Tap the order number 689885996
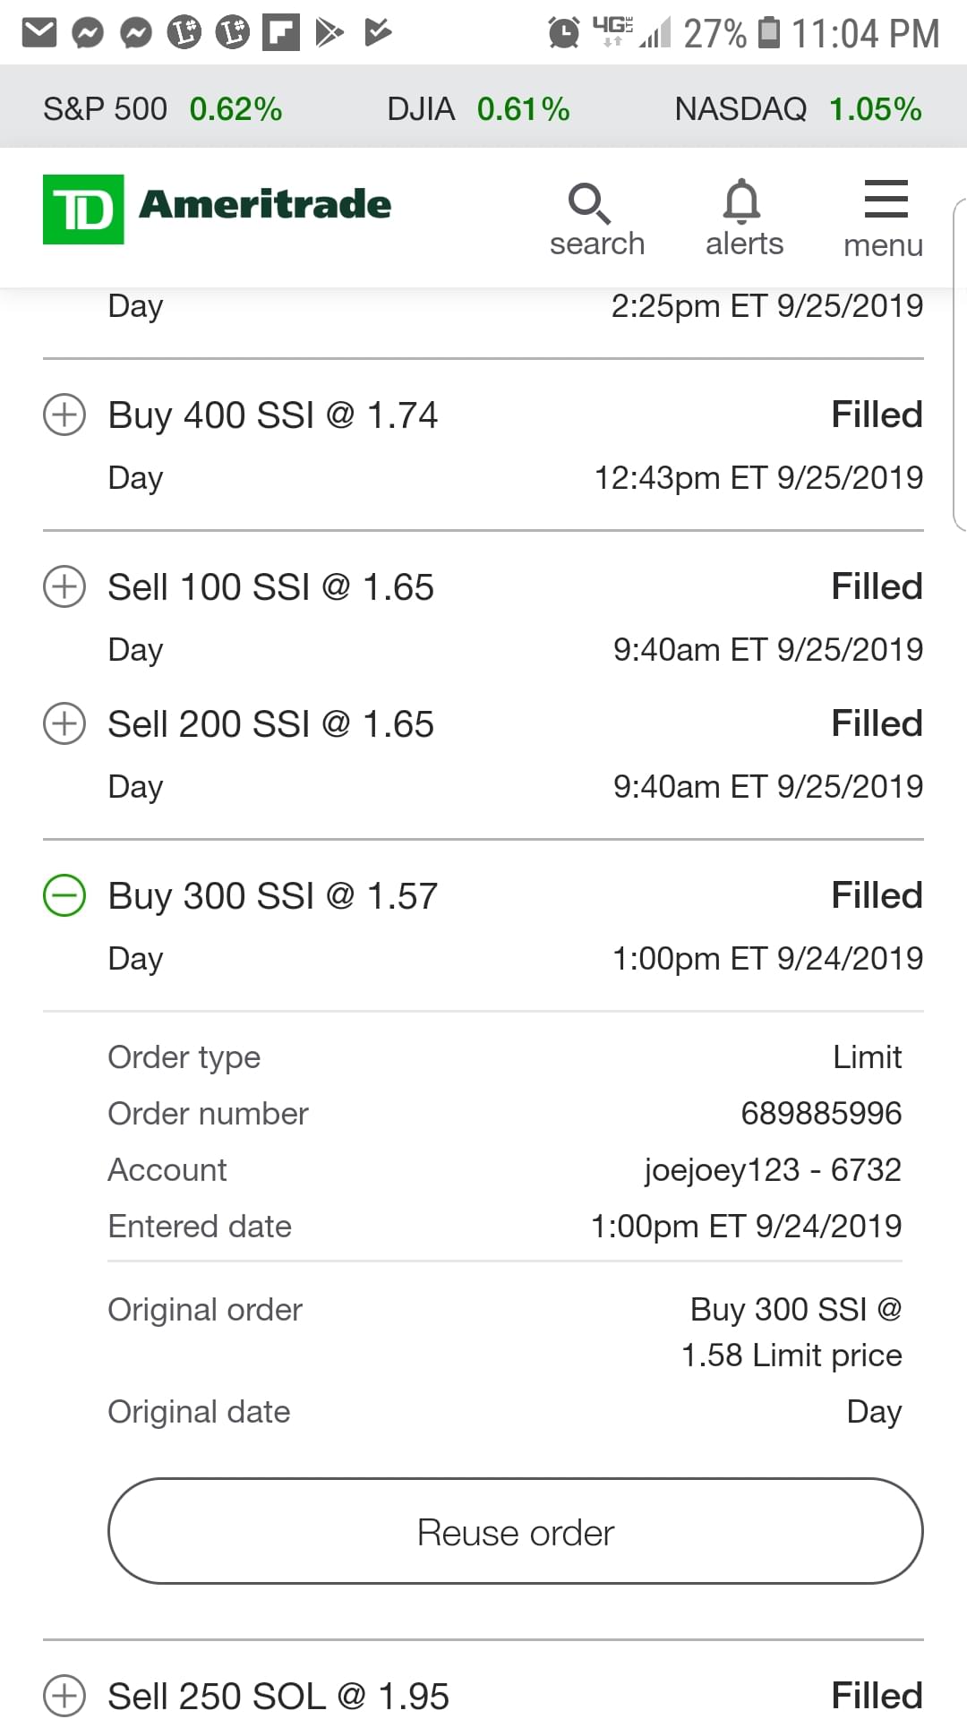 pos(821,1114)
